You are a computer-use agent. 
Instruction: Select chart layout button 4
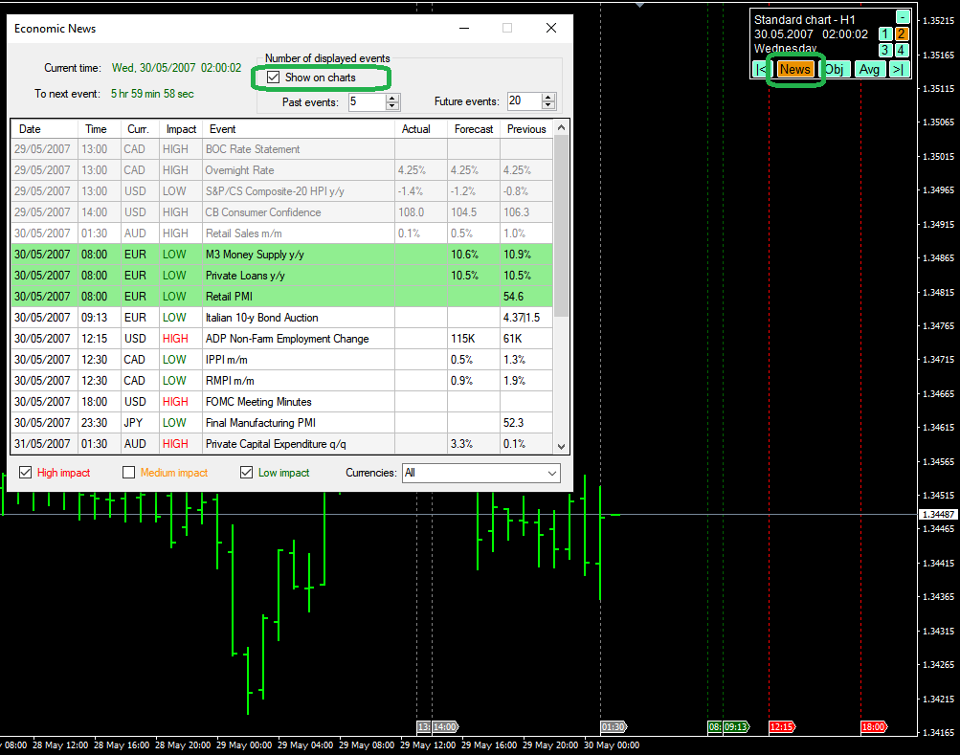[902, 50]
